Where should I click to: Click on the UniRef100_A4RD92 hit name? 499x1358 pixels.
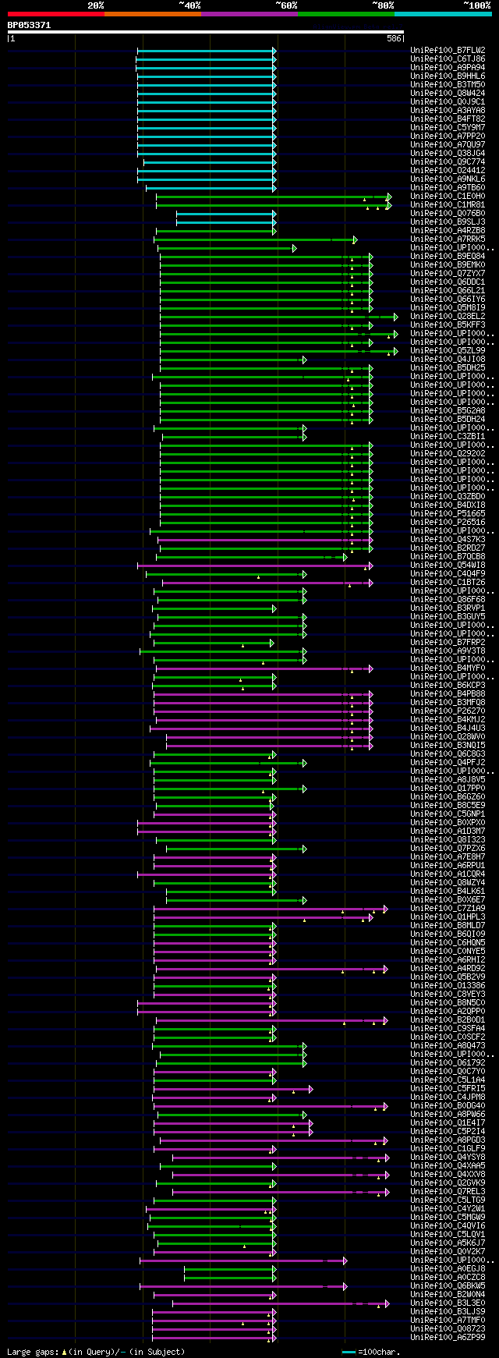click(448, 969)
